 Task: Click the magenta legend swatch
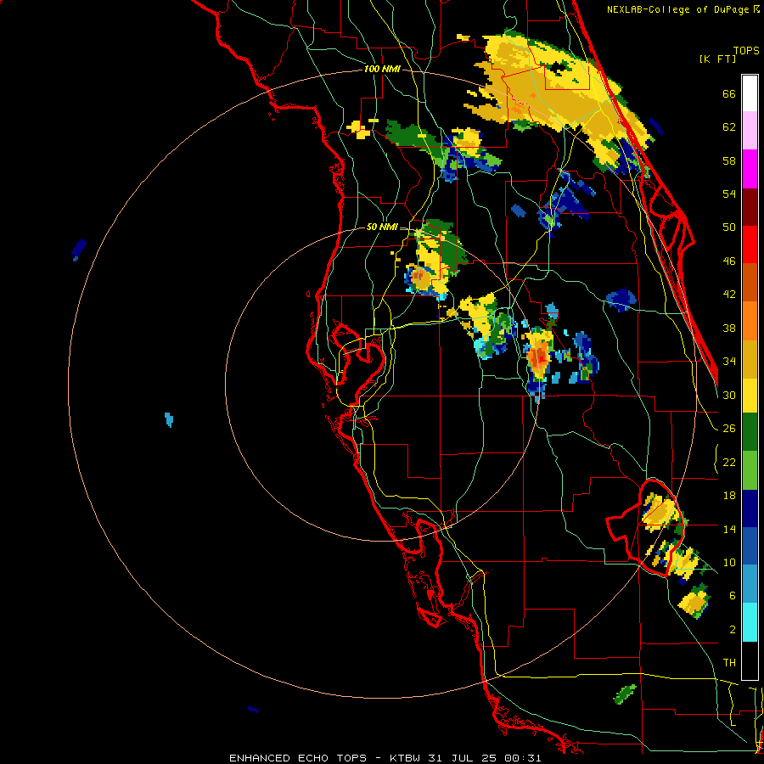(750, 169)
